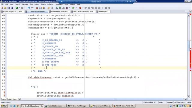
Task: Click the Save All toolbar icon
Action: 12,8
